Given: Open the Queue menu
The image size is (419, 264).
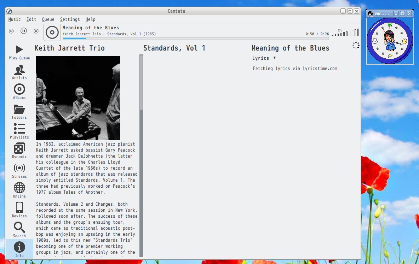Looking at the screenshot, I should (x=48, y=19).
